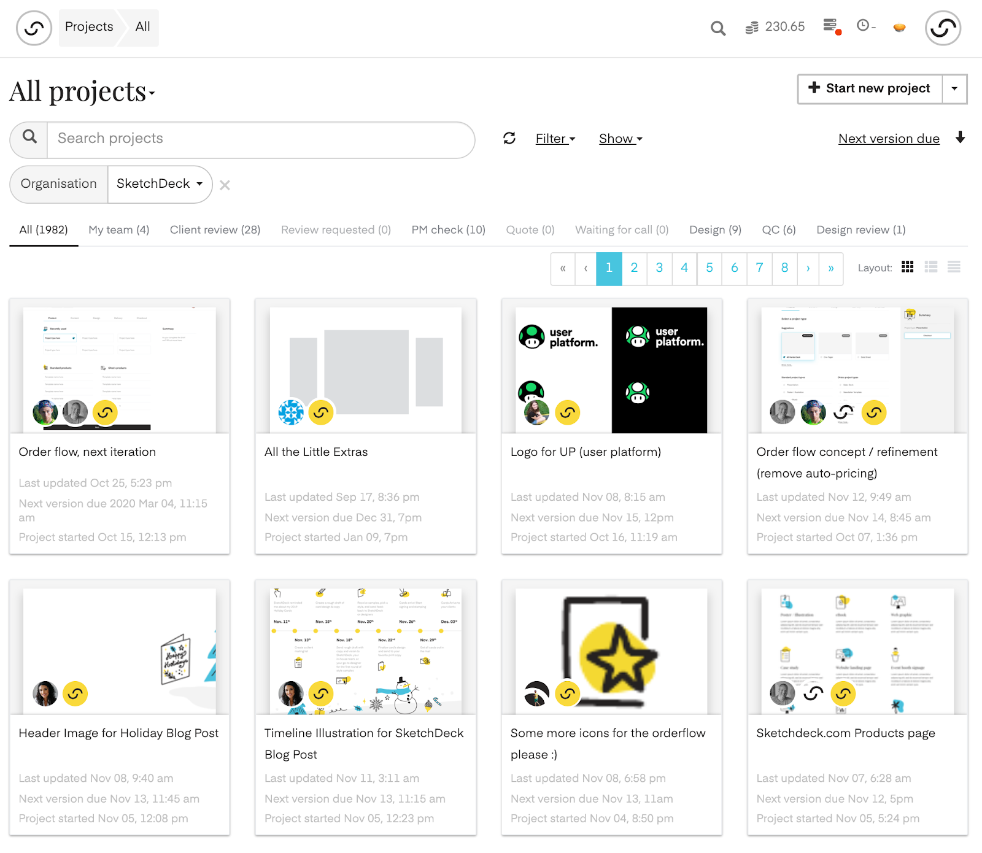This screenshot has width=982, height=853.
Task: Select the Design review (1) tab
Action: coord(861,230)
